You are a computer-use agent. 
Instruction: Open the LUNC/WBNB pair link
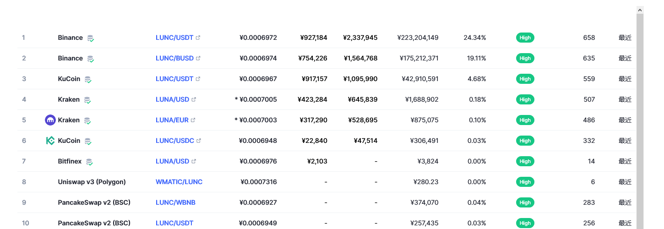point(175,202)
